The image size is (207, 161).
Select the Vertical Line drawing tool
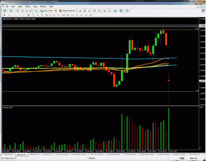pos(15,15)
